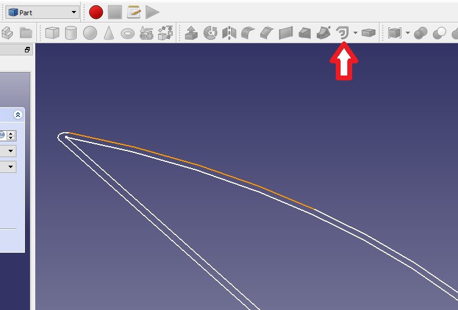Select the Cut shapes tool
The image size is (458, 310).
click(x=439, y=33)
